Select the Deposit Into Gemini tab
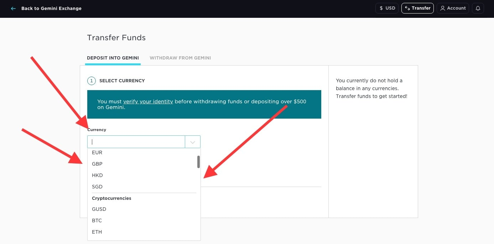The width and height of the screenshot is (494, 244). [113, 58]
